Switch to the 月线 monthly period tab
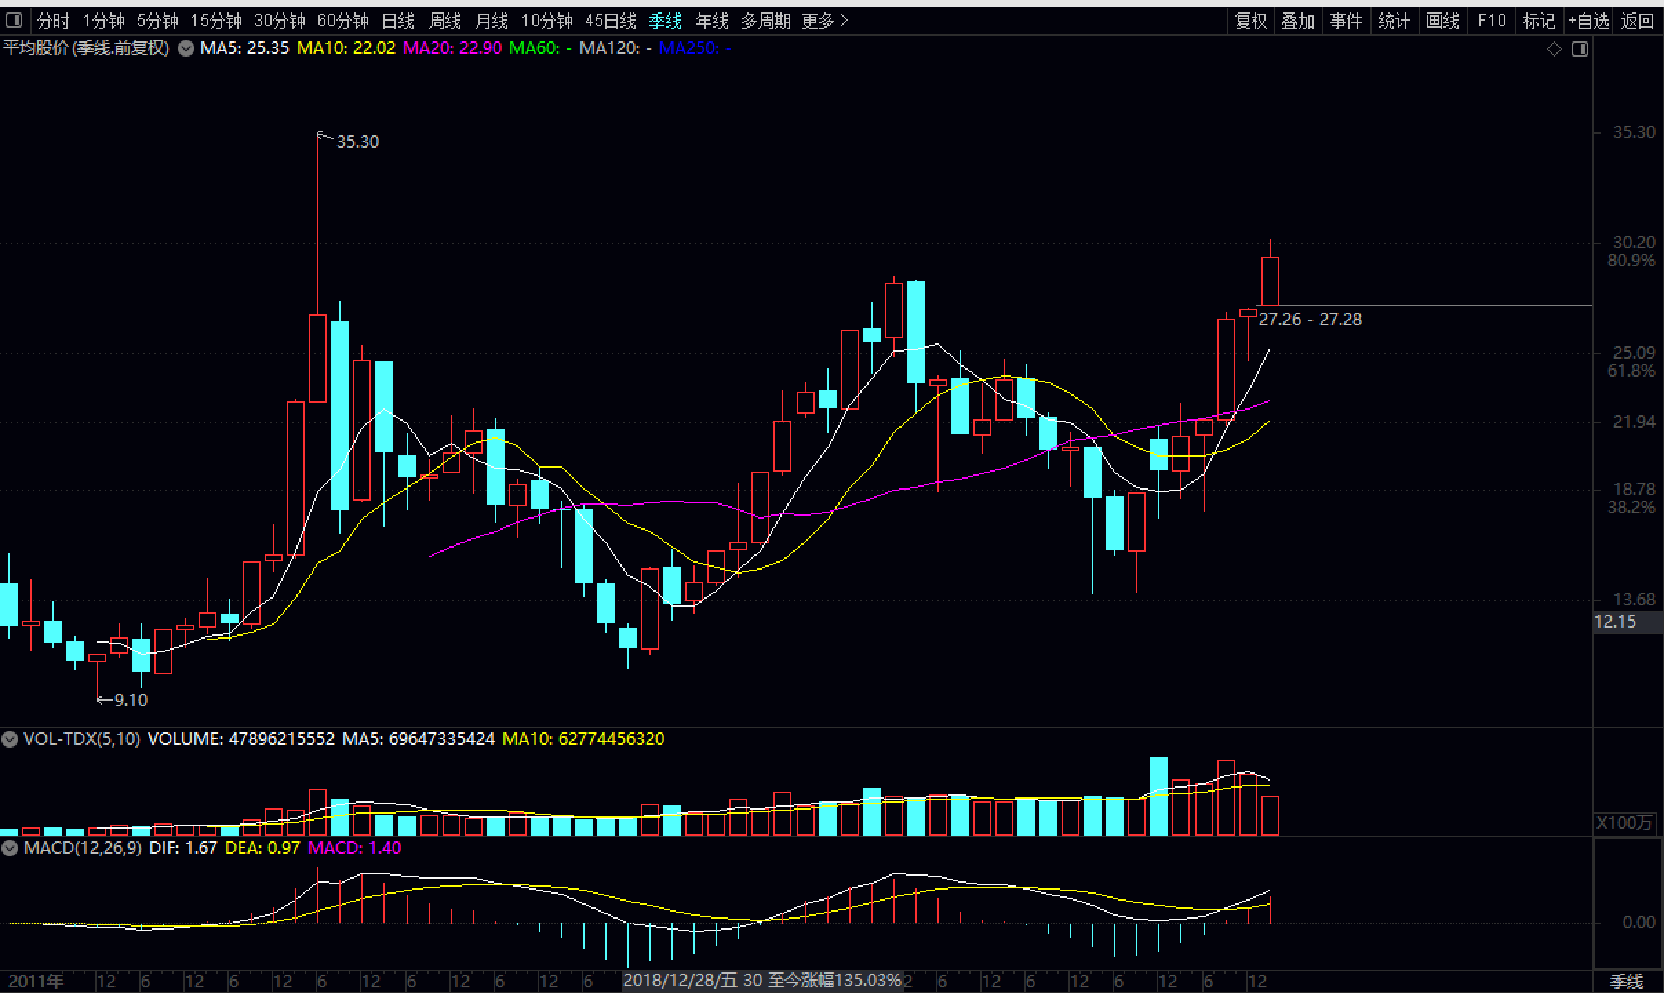 click(x=491, y=21)
